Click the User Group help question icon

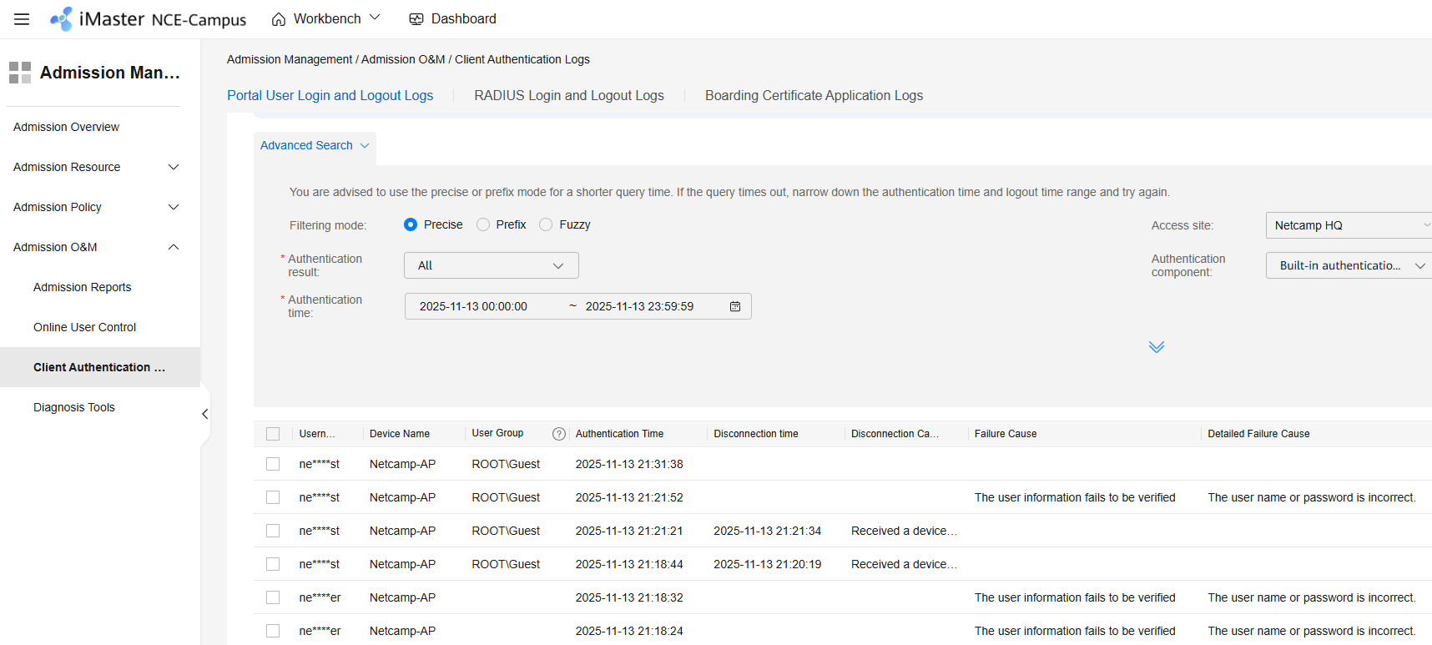pos(559,434)
